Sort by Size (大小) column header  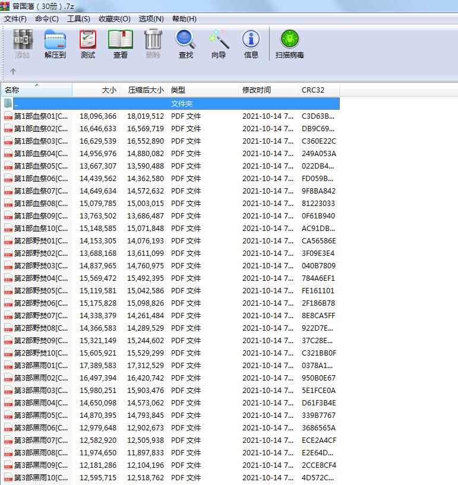[96, 90]
